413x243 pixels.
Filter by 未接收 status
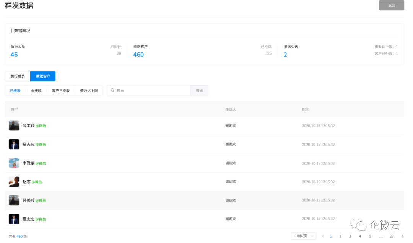[x=36, y=91]
